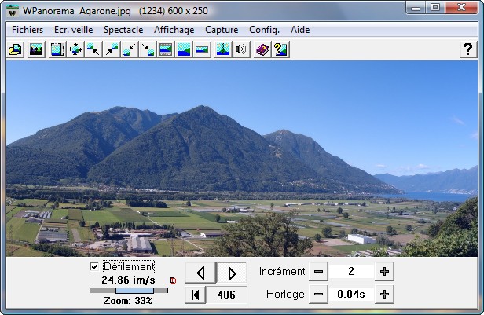Click the landscape picture toolbar icon
The width and height of the screenshot is (484, 315).
(35, 49)
